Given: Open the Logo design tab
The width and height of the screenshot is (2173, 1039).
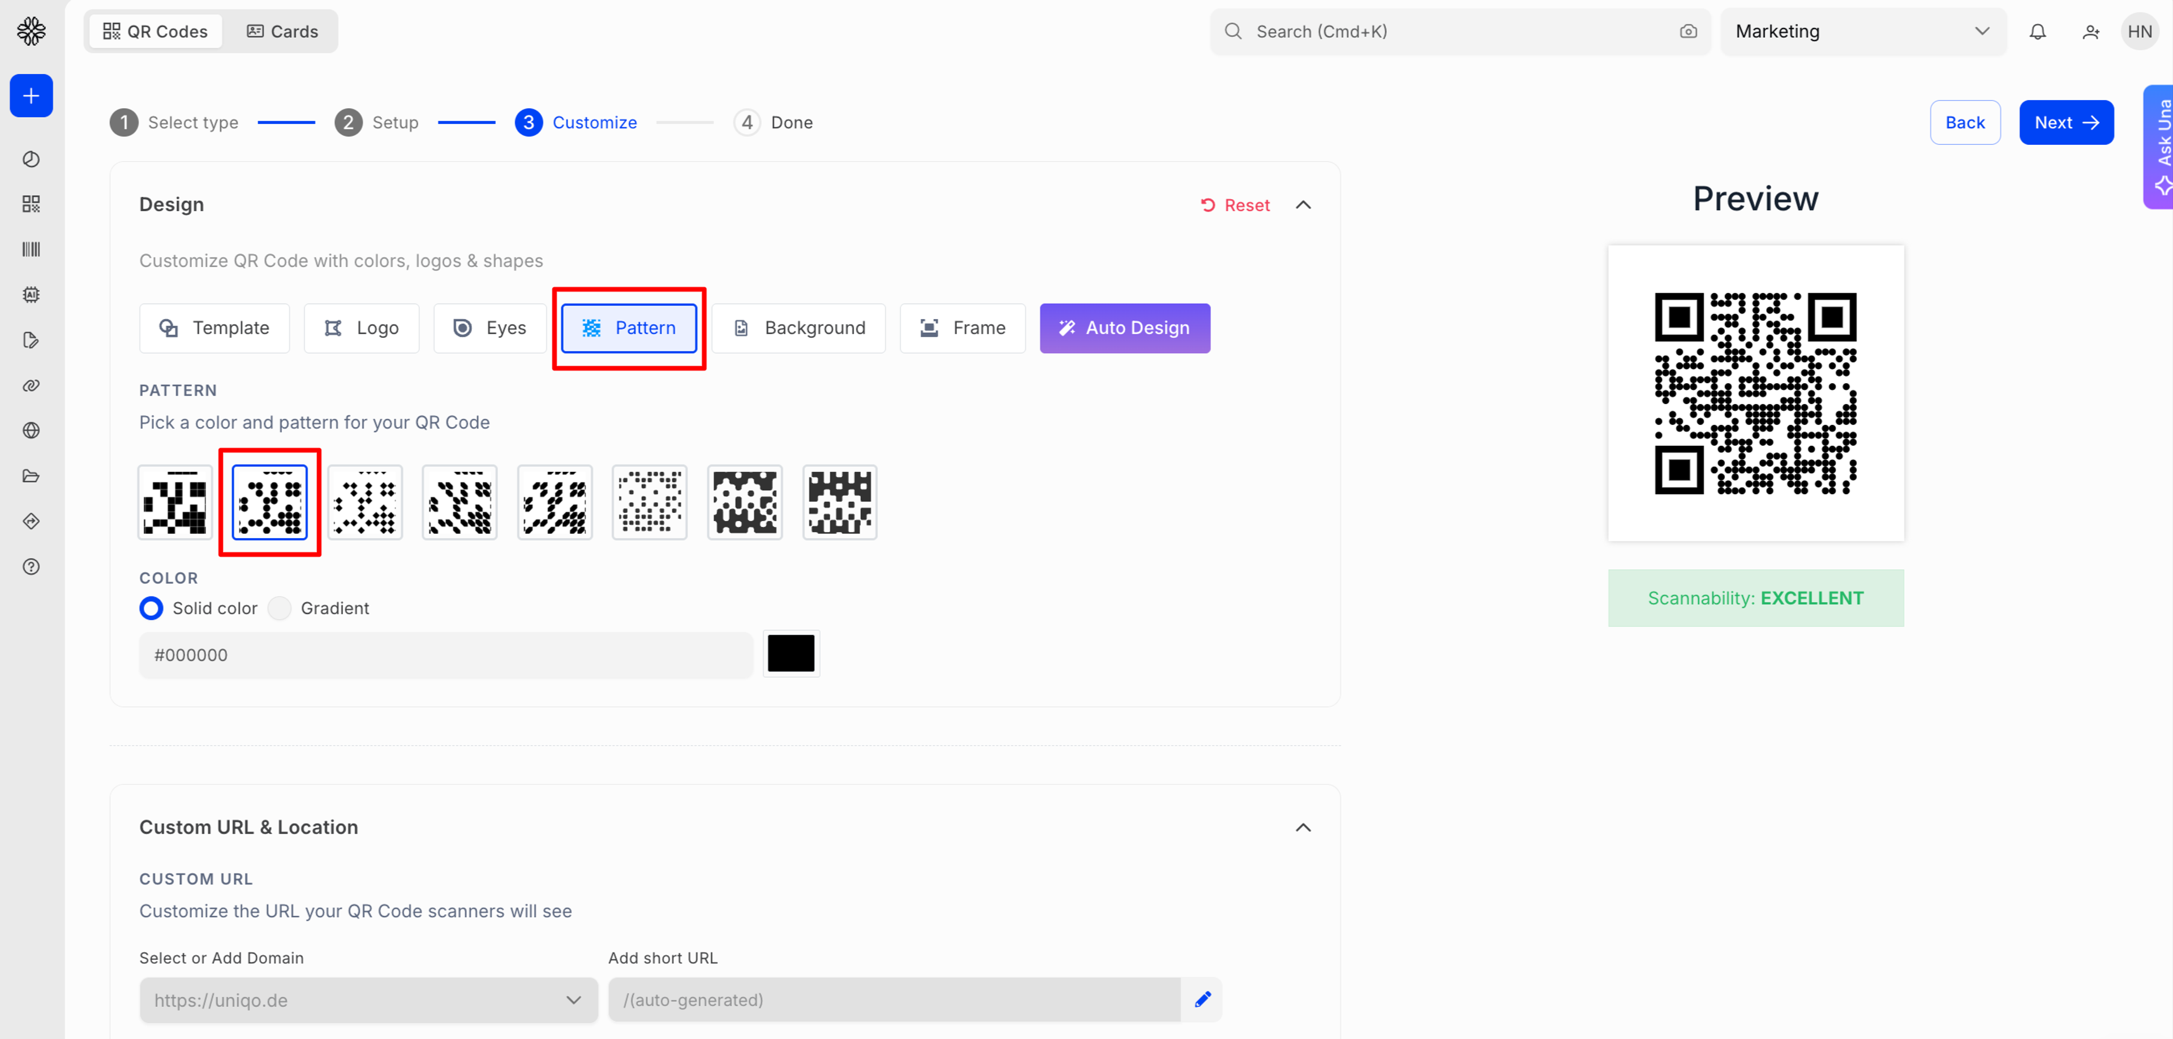Looking at the screenshot, I should pos(361,328).
